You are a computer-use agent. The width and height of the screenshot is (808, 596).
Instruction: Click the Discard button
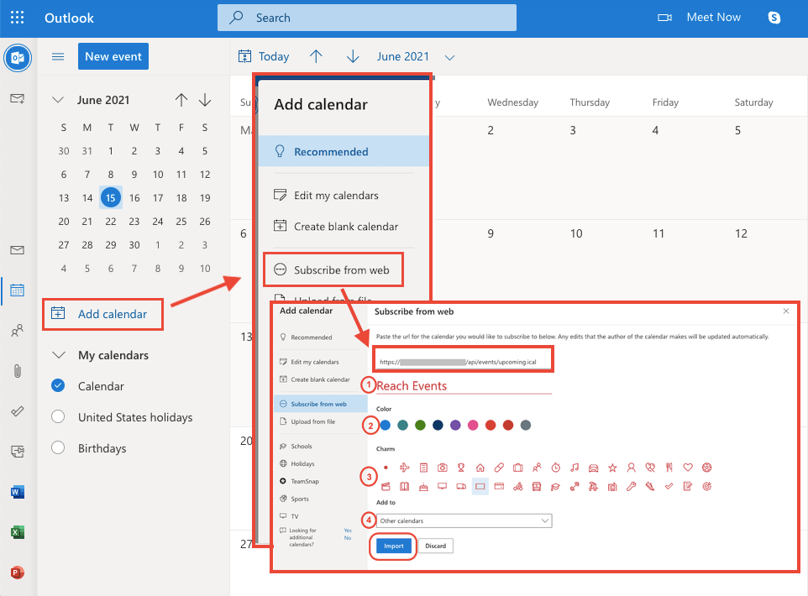[x=435, y=546]
